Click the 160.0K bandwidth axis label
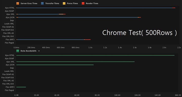This screenshot has height=97, width=182. coord(178,95)
